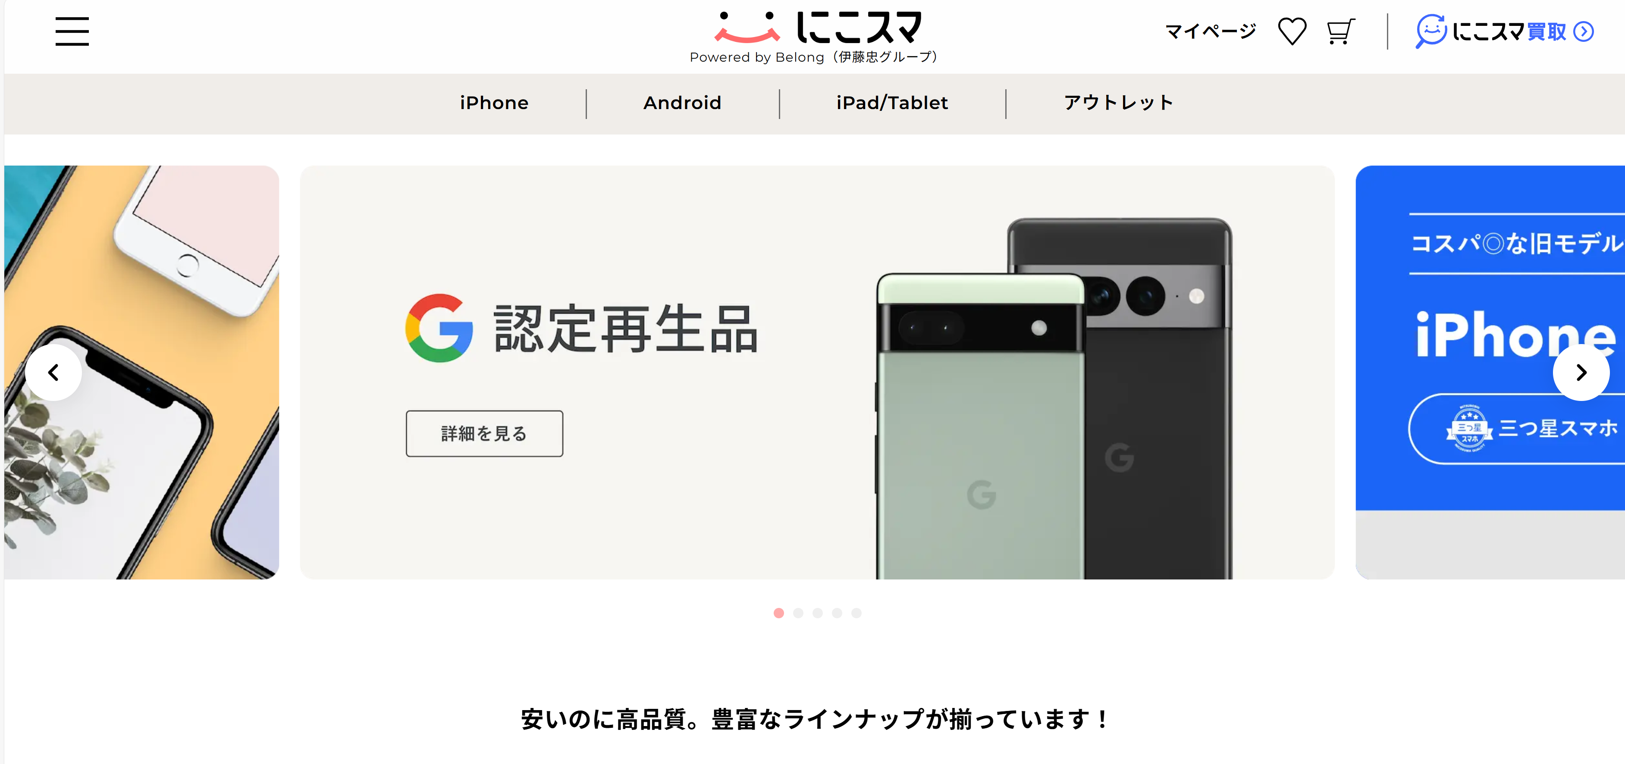Image resolution: width=1625 pixels, height=764 pixels.
Task: Click the 詳細を見る button
Action: point(484,434)
